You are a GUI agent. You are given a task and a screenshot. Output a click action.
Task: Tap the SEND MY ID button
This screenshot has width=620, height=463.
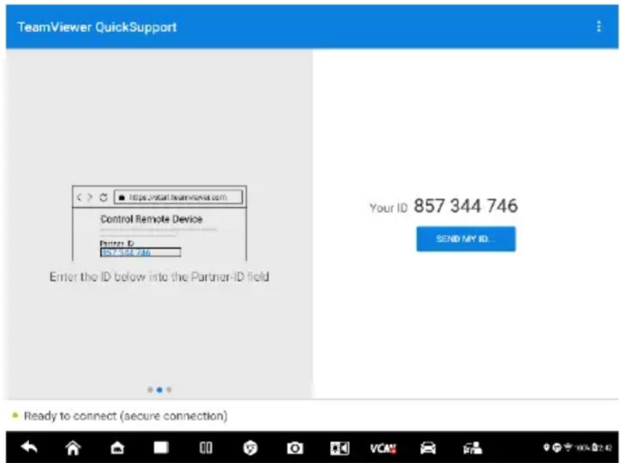point(466,238)
